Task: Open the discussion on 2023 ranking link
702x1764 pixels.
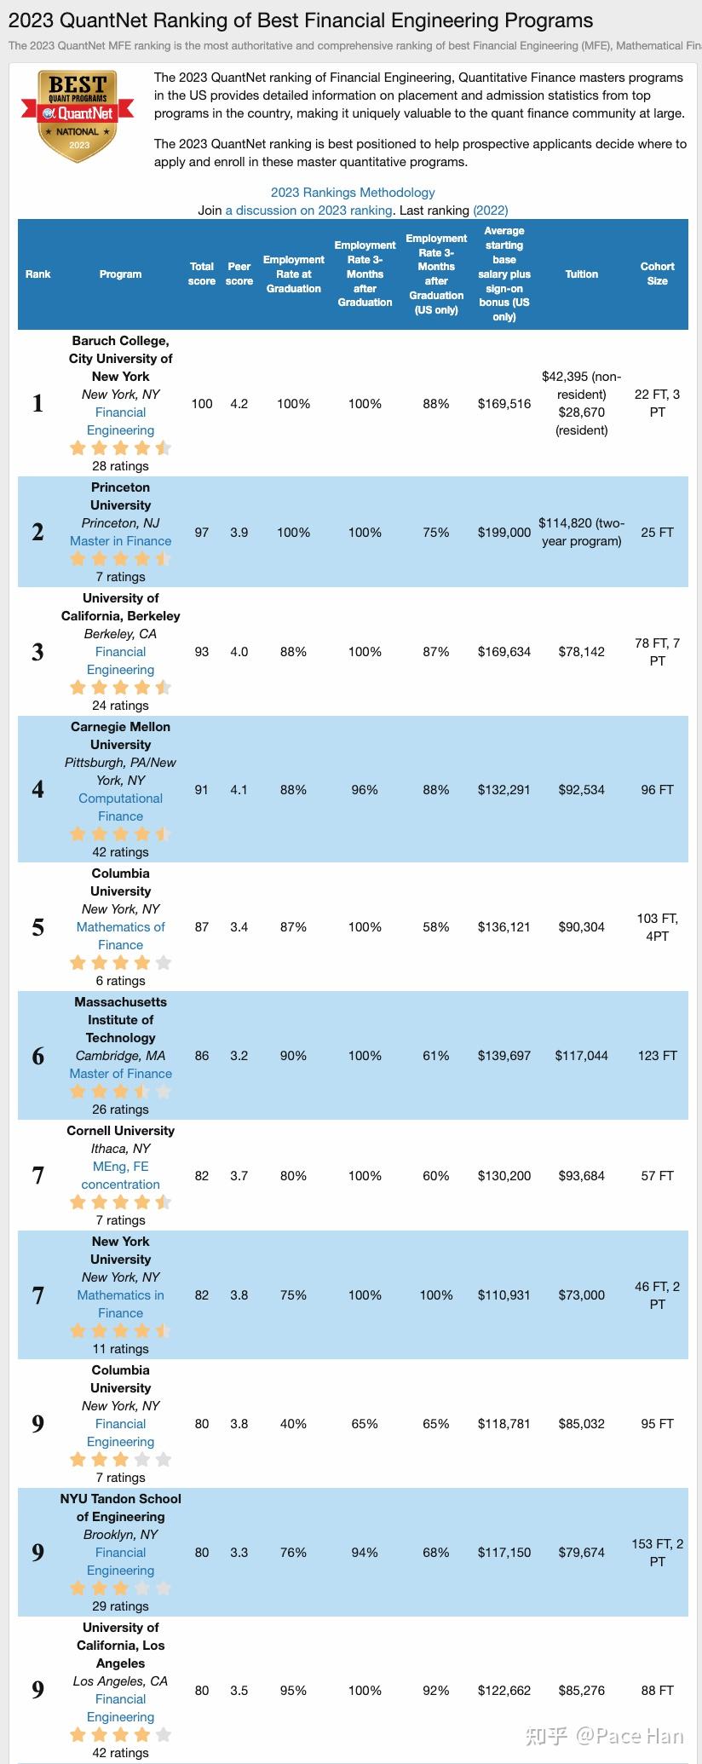Action: [308, 210]
